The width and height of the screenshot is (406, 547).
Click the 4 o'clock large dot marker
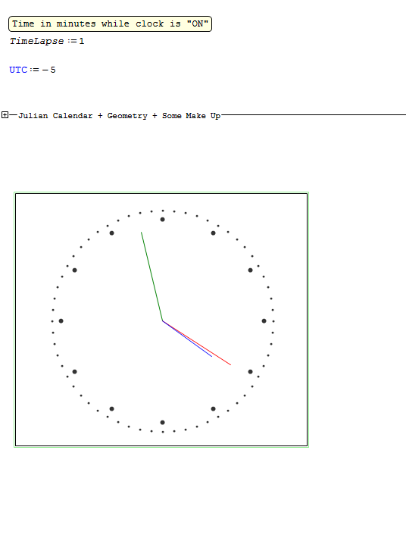click(251, 371)
